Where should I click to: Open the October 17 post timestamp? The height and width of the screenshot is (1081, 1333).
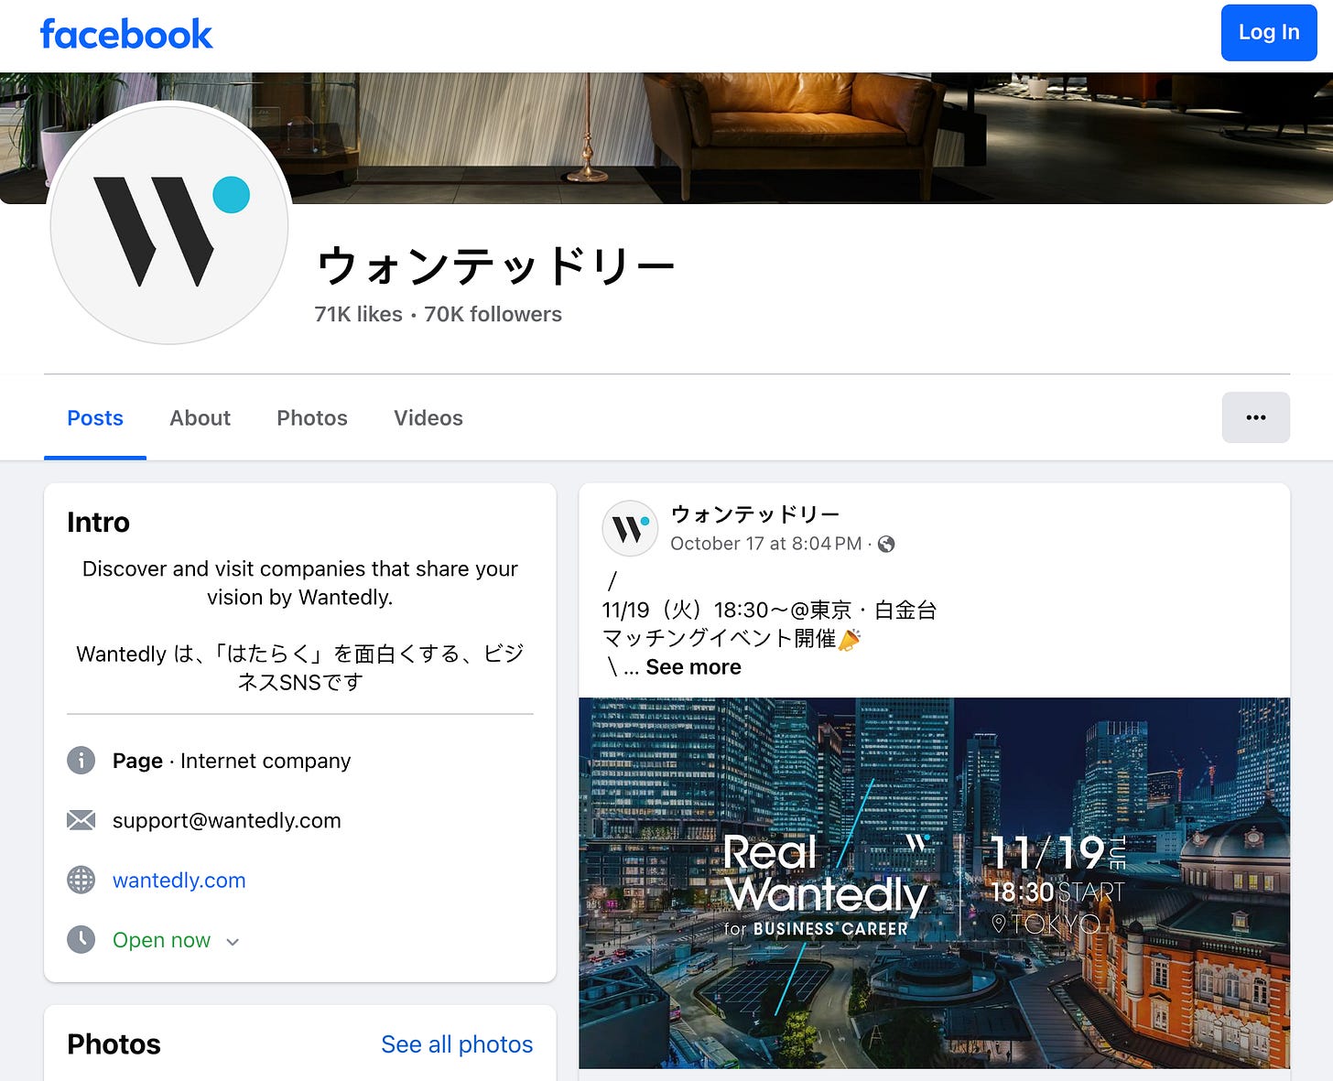click(x=765, y=544)
